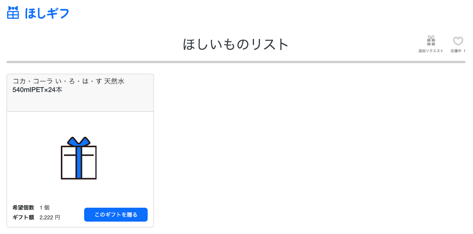Click the gray horizontal bar below the heading

coord(236,62)
